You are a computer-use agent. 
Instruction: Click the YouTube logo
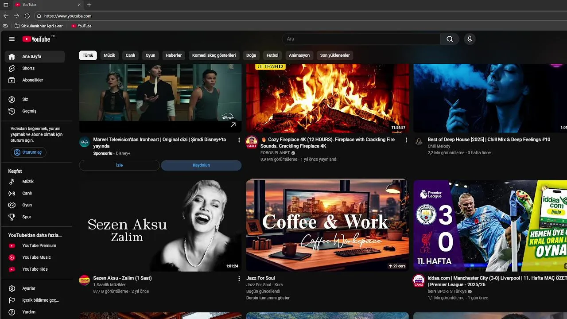(x=36, y=39)
